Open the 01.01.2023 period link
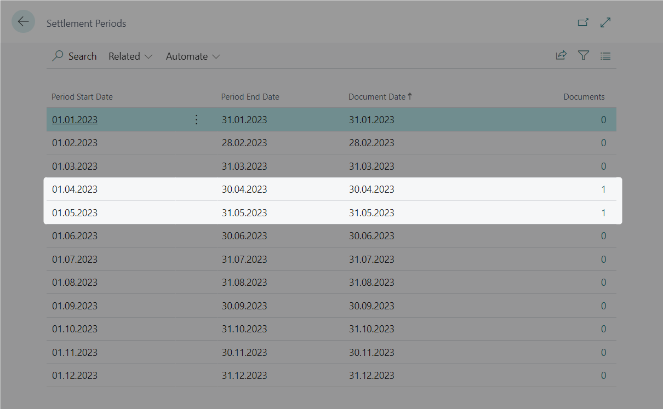Screen dimensions: 663x409 [75, 119]
